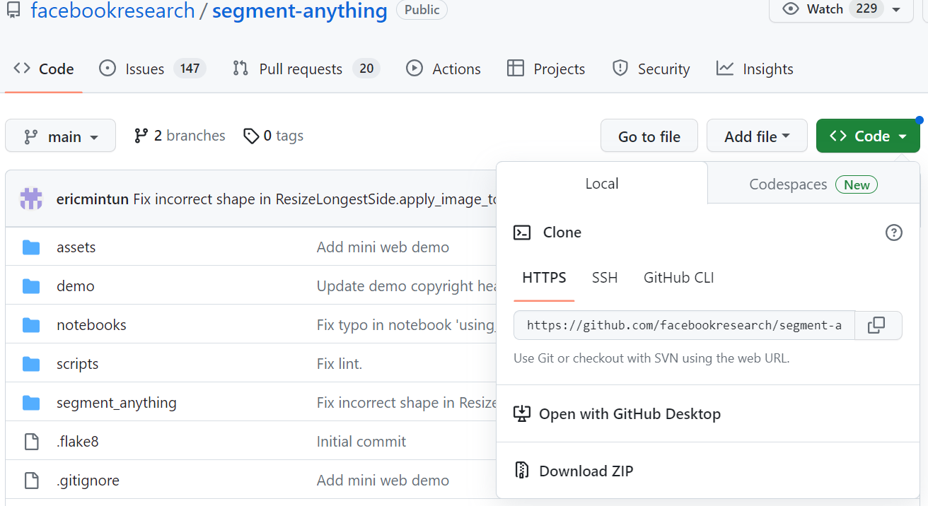The width and height of the screenshot is (928, 506).
Task: Click the Actions play icon
Action: [x=414, y=69]
